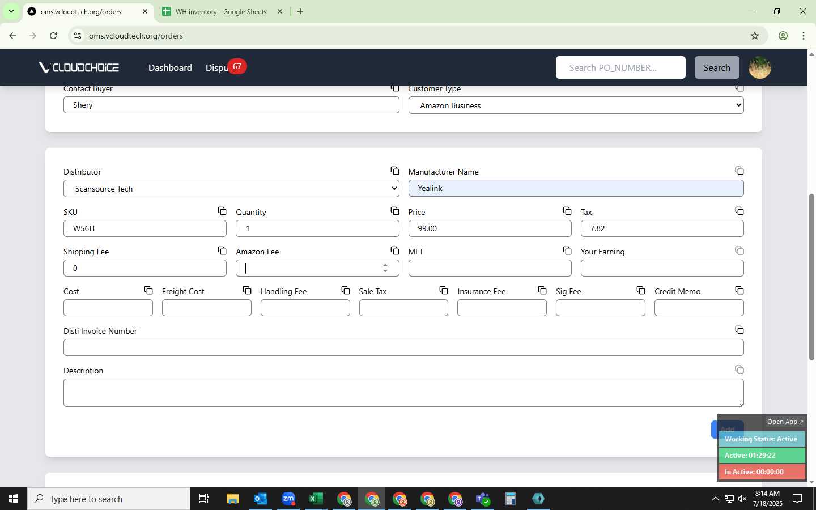Click the Search button
The width and height of the screenshot is (816, 510).
click(717, 67)
